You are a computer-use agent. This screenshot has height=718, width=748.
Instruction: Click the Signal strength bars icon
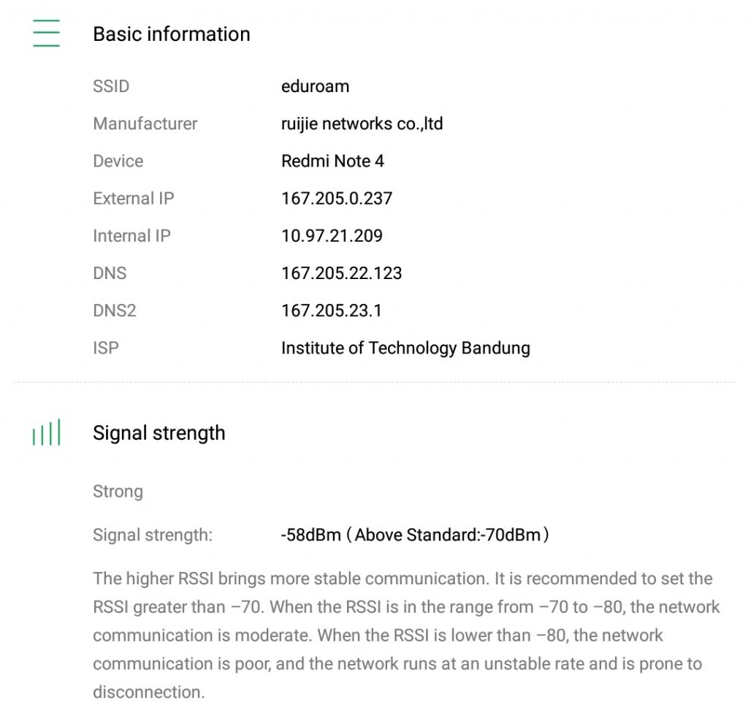point(46,433)
